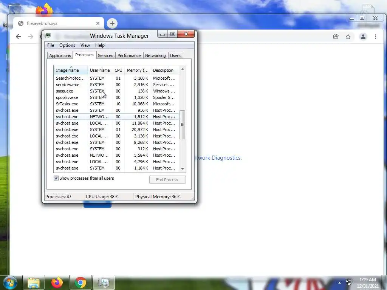Click the process list scrollbar thumb
The height and width of the screenshot is (290, 387).
coord(183,125)
